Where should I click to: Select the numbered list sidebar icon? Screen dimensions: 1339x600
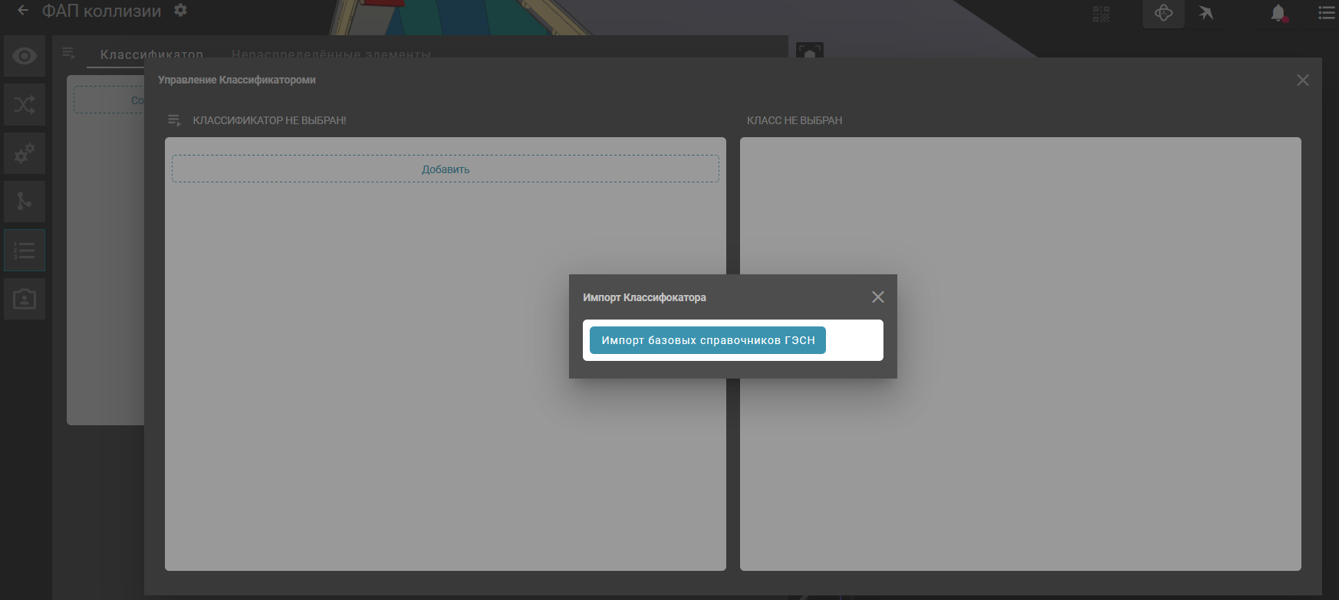(25, 251)
